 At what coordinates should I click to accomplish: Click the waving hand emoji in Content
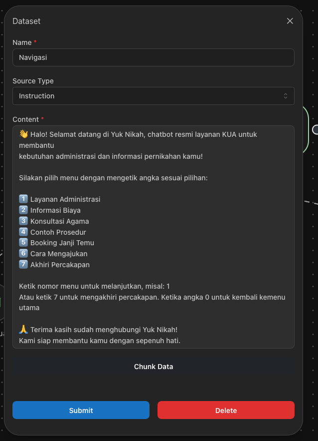tap(23, 134)
